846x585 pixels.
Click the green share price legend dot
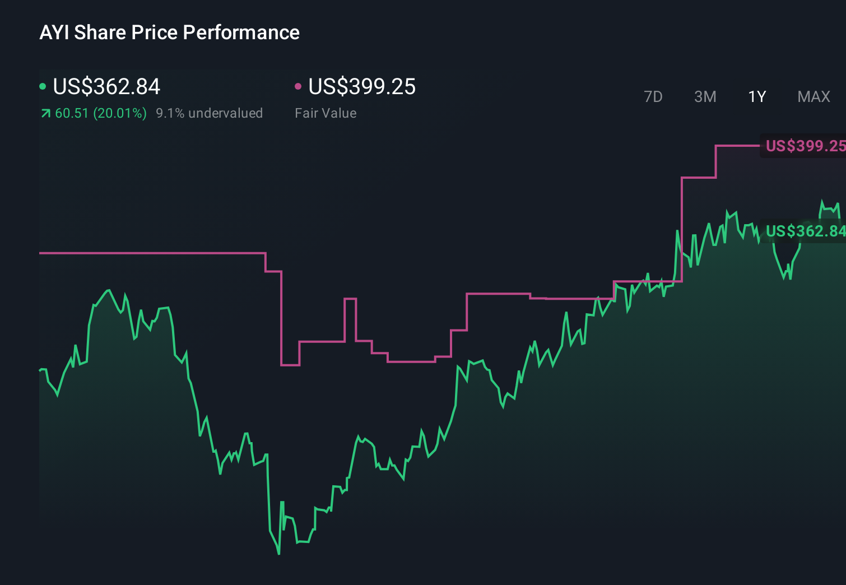coord(43,87)
